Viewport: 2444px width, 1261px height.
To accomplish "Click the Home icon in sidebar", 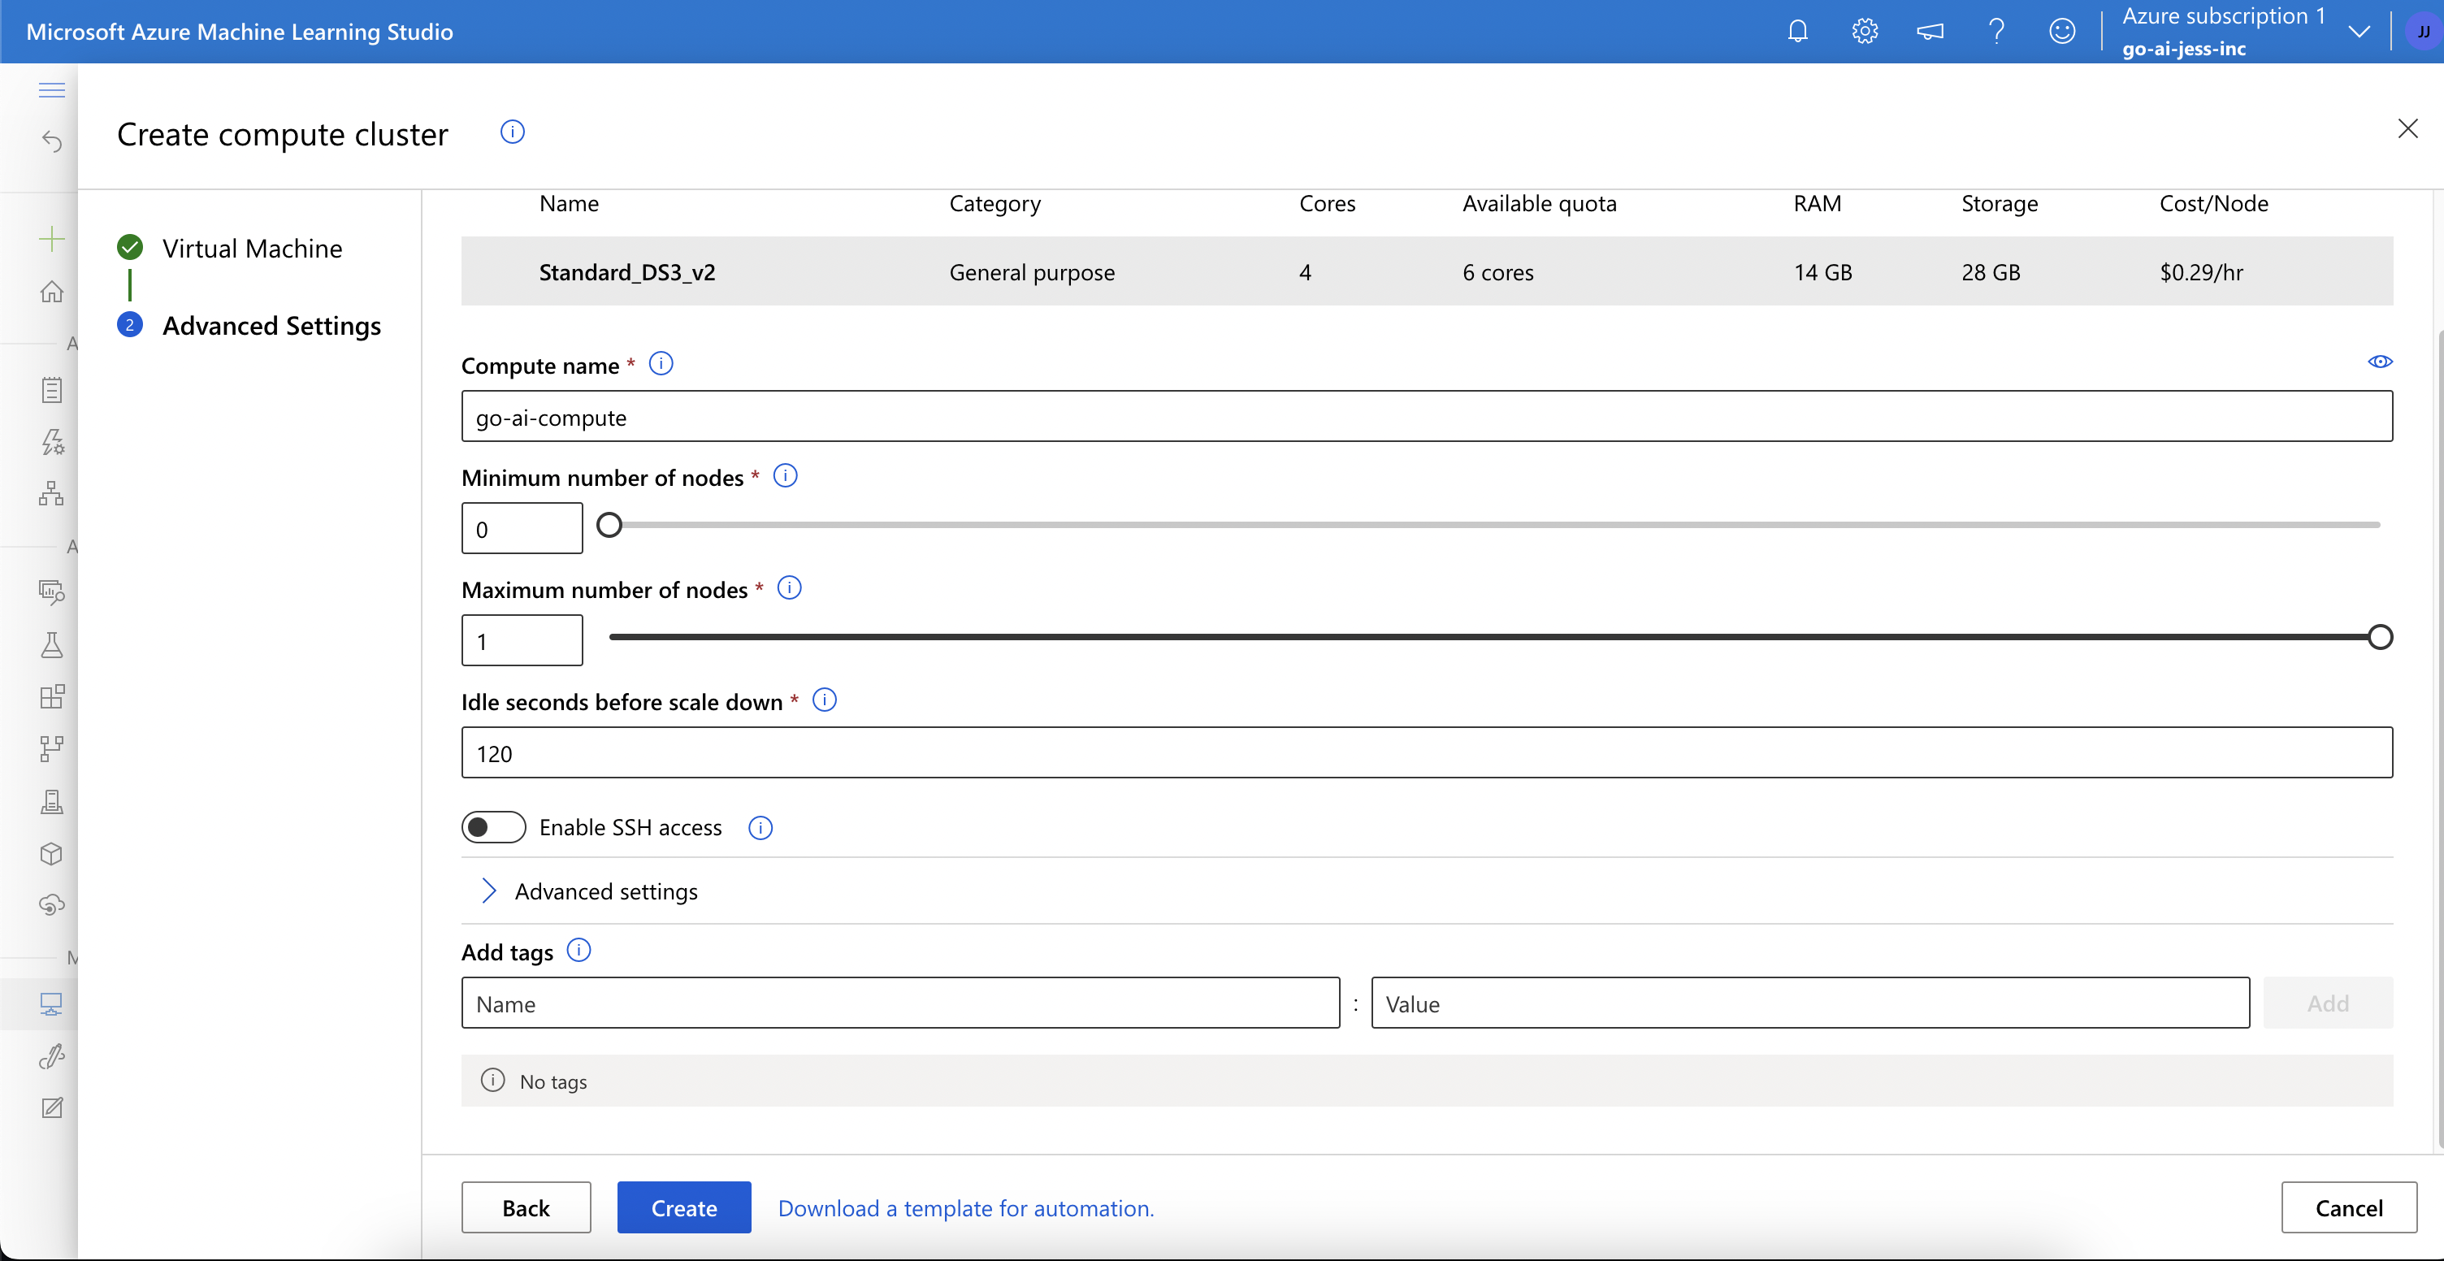I will pos(51,292).
